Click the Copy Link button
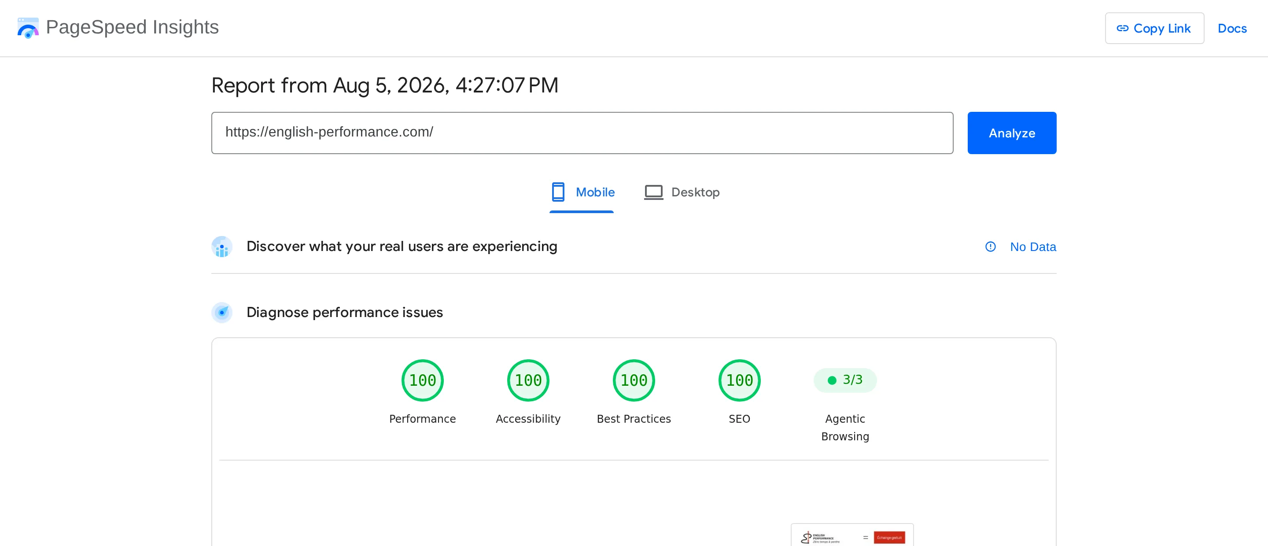The width and height of the screenshot is (1268, 546). click(1154, 28)
